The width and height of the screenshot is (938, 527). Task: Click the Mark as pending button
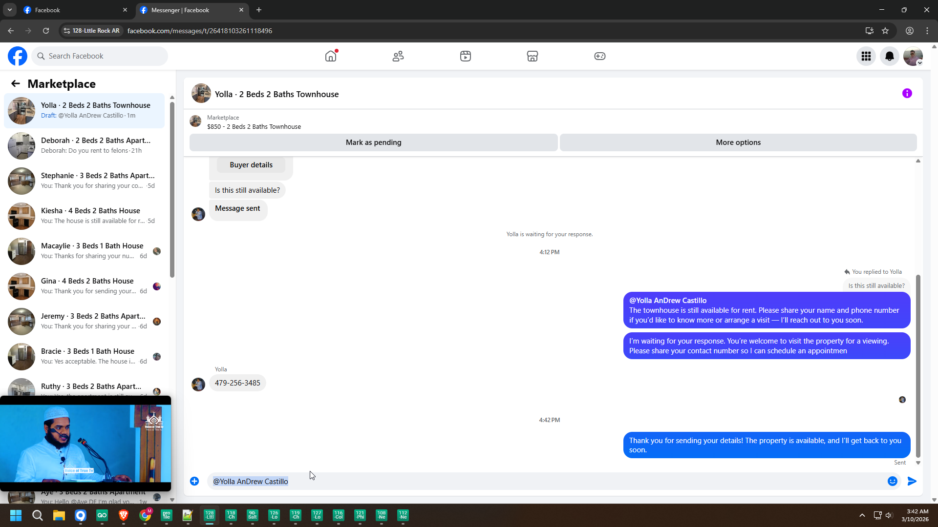373,142
